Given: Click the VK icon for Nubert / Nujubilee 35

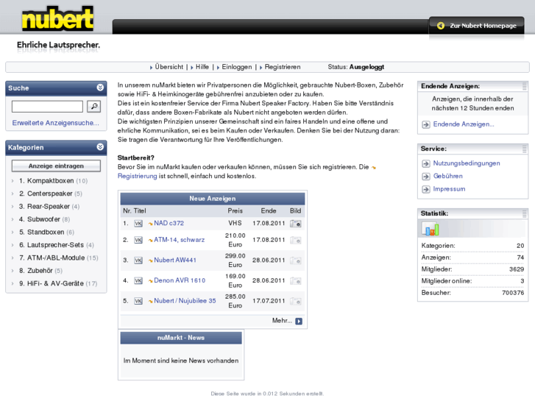Looking at the screenshot, I should pos(138,301).
